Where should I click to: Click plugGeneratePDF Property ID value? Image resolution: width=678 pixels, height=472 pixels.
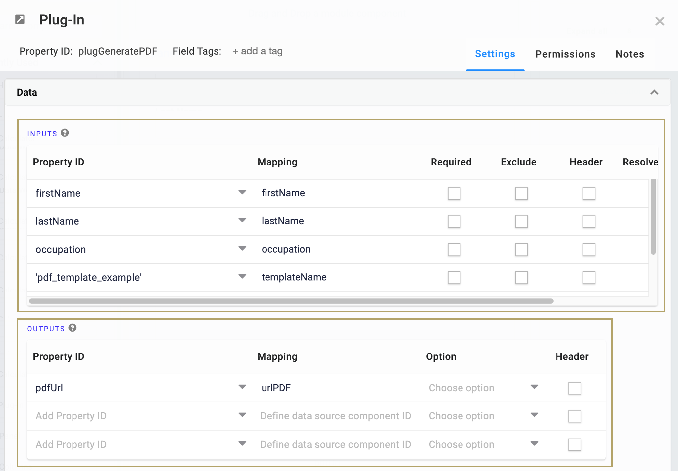(x=118, y=51)
